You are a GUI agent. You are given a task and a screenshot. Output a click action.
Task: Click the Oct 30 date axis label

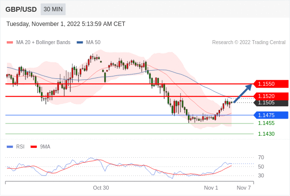pyautogui.click(x=101, y=188)
